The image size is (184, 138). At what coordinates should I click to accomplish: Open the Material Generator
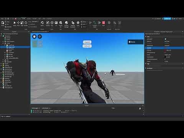pos(73,23)
